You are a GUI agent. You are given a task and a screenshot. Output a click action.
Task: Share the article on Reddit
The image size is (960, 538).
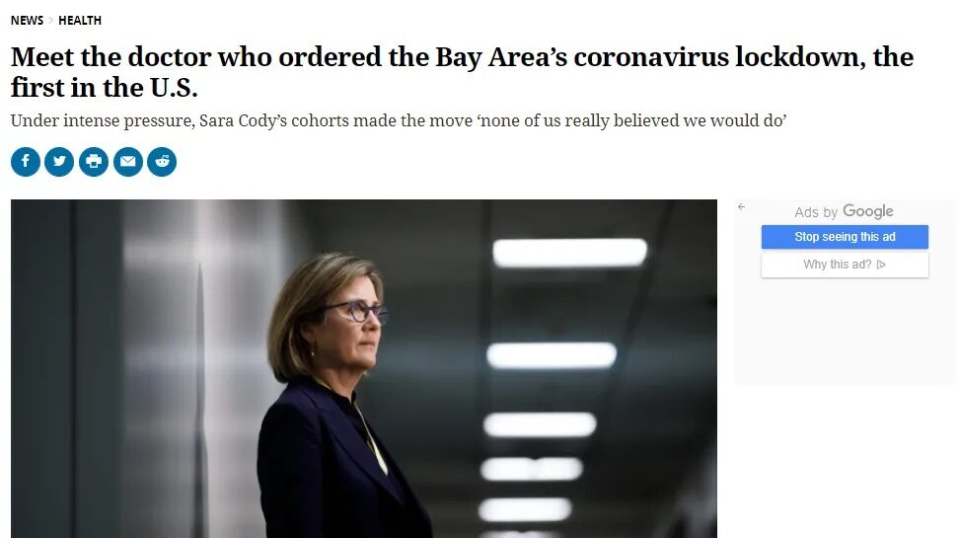pos(162,162)
